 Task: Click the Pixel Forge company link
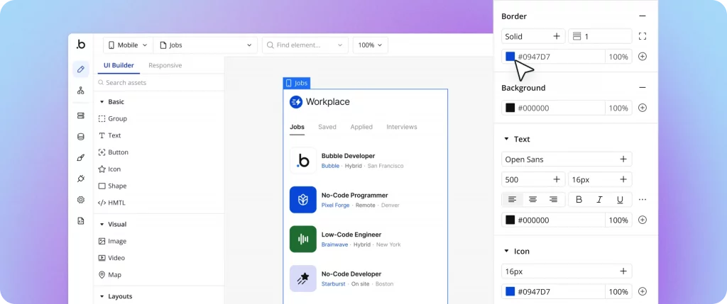(335, 205)
